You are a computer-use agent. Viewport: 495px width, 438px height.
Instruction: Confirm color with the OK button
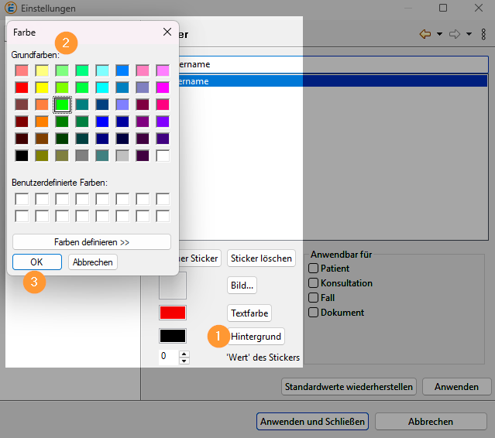point(36,262)
